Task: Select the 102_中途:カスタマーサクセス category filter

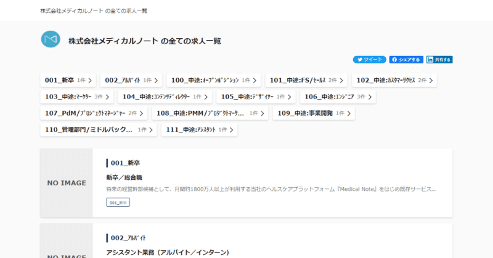Action: point(394,81)
